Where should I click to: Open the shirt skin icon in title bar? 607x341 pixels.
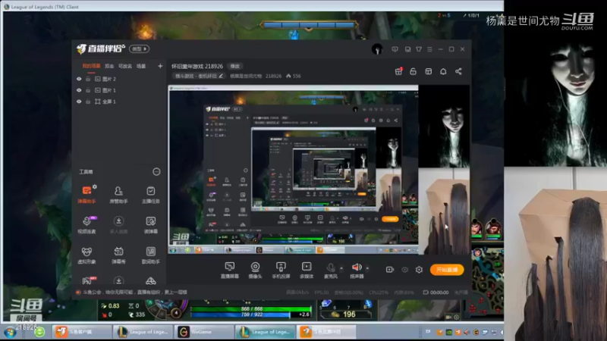419,49
